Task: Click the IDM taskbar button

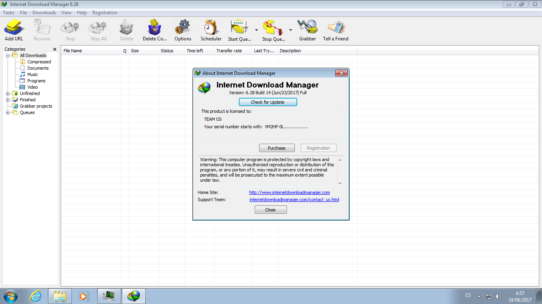Action: [x=134, y=296]
